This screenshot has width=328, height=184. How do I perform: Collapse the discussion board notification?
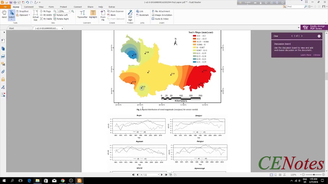point(319,36)
